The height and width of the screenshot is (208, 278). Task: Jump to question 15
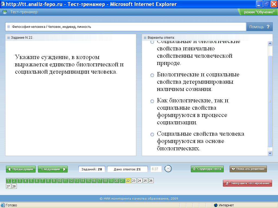click(x=88, y=181)
